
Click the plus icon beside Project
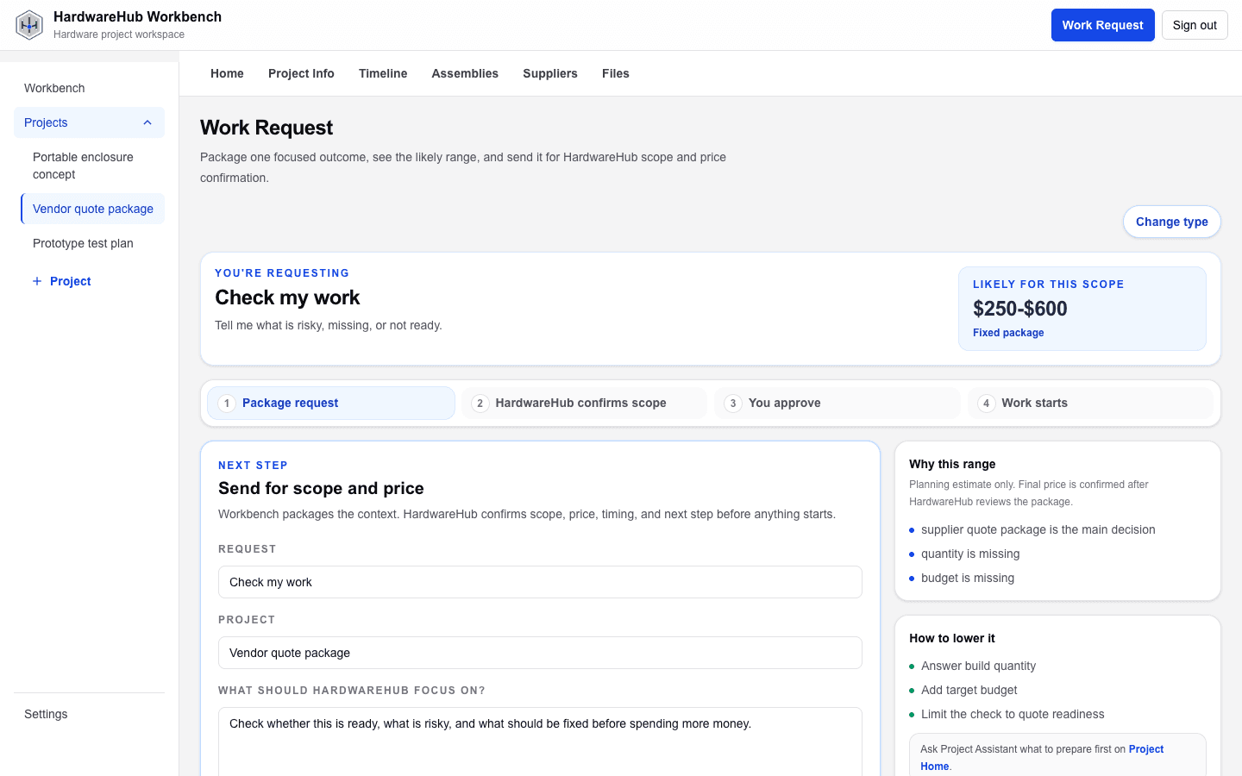pyautogui.click(x=37, y=281)
